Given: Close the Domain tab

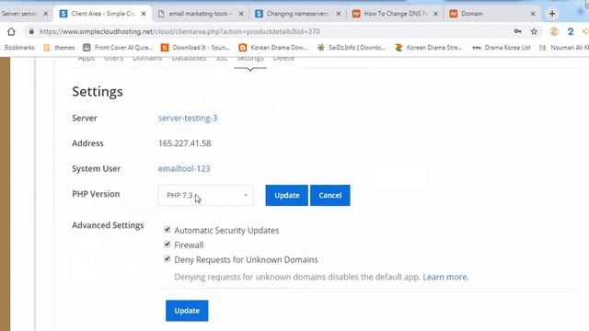Looking at the screenshot, I should (533, 14).
